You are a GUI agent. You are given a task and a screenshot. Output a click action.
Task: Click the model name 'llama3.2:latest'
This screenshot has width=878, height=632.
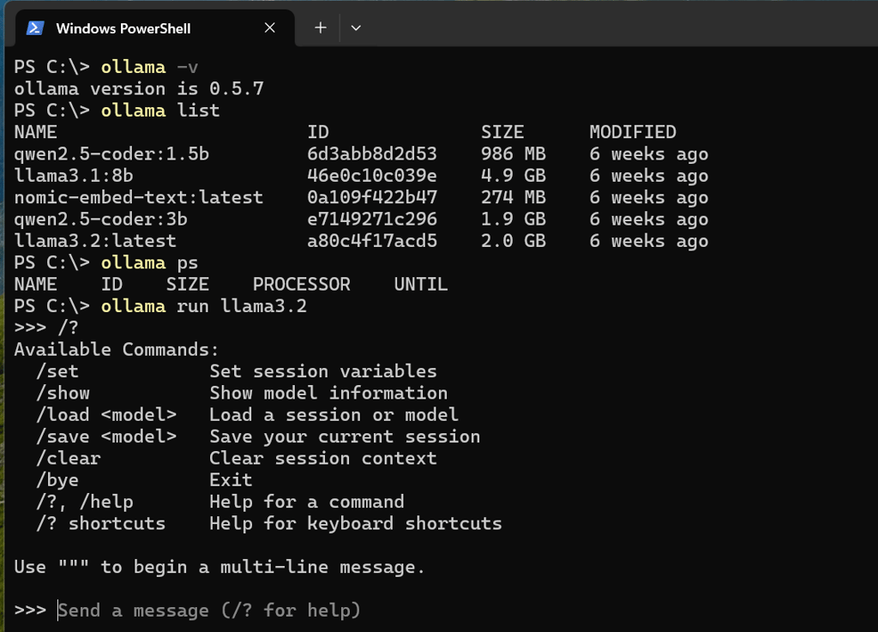coord(95,241)
